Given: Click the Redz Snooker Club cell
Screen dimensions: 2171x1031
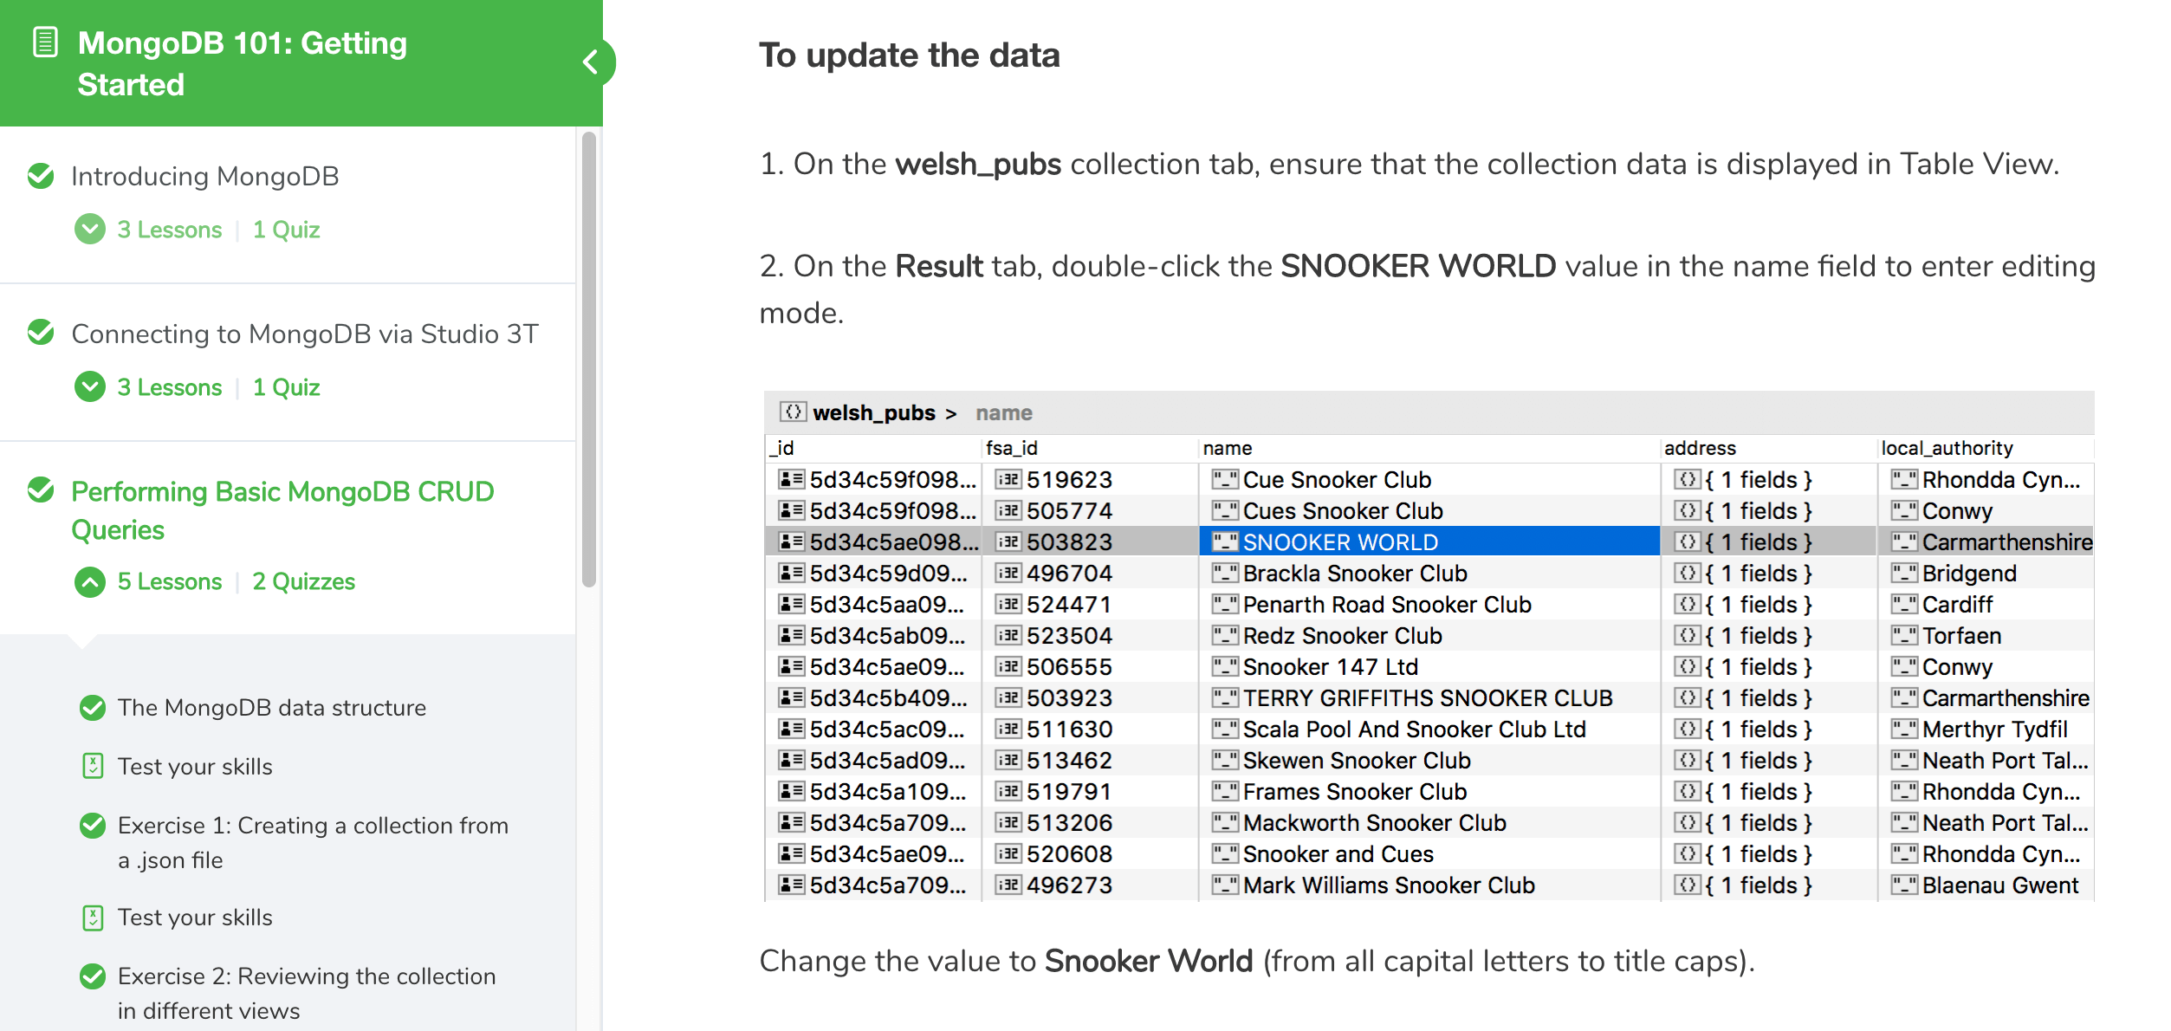Looking at the screenshot, I should point(1429,635).
